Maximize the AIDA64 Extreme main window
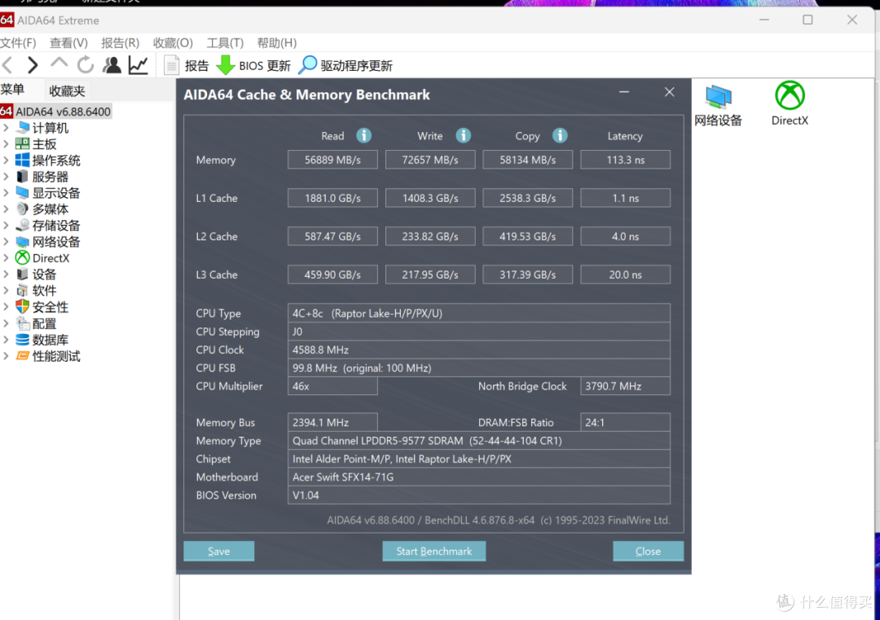The height and width of the screenshot is (620, 880). (x=807, y=20)
